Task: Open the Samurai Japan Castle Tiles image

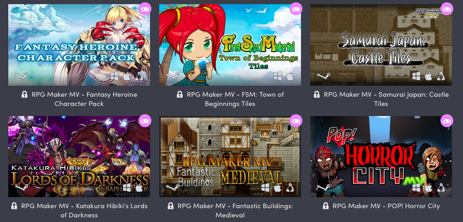Action: point(381,45)
